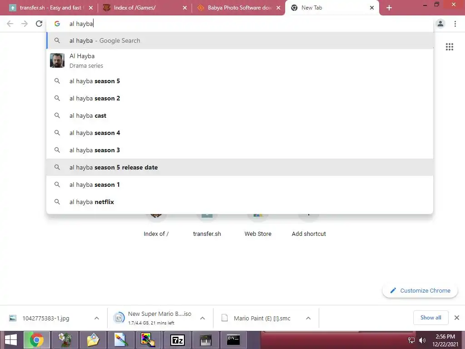Click in the address bar text field

[x=240, y=24]
